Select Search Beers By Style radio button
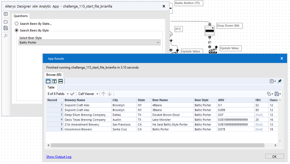290x164 pixels. coord(17,30)
